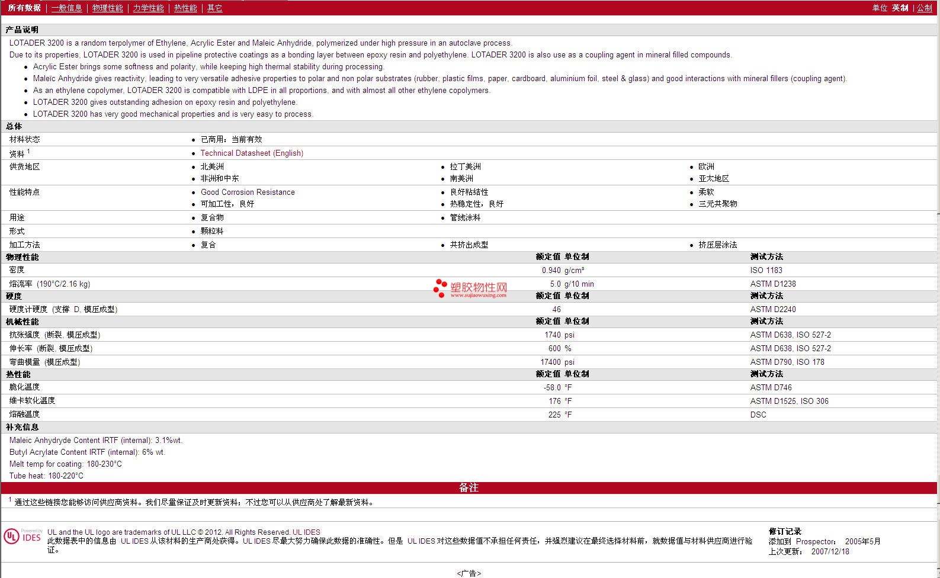Click the 挤压层涂法 processing method
Image resolution: width=940 pixels, height=578 pixels.
click(718, 245)
